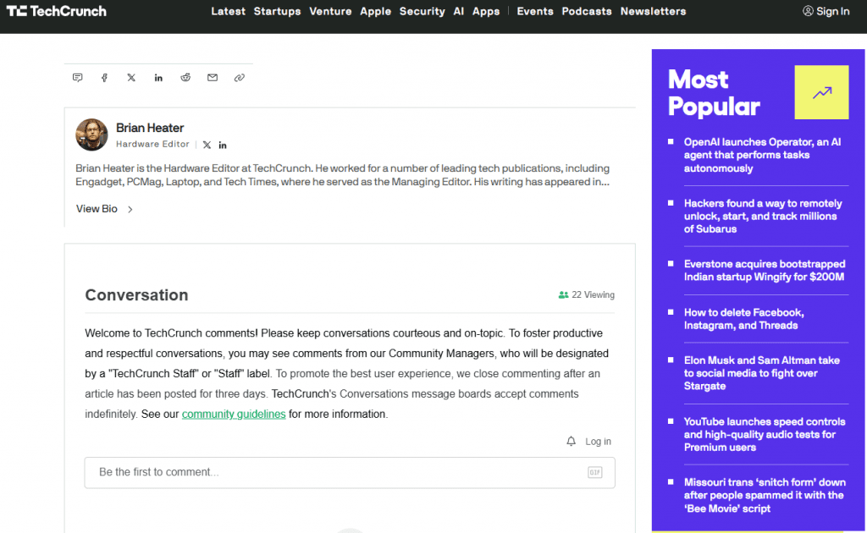
Task: Share the article on Reddit
Action: coord(185,77)
